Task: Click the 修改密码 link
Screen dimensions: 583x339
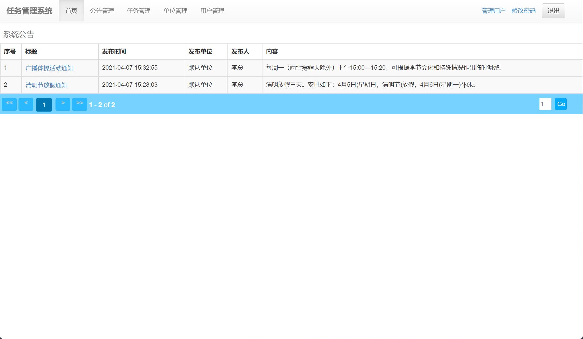Action: click(524, 11)
